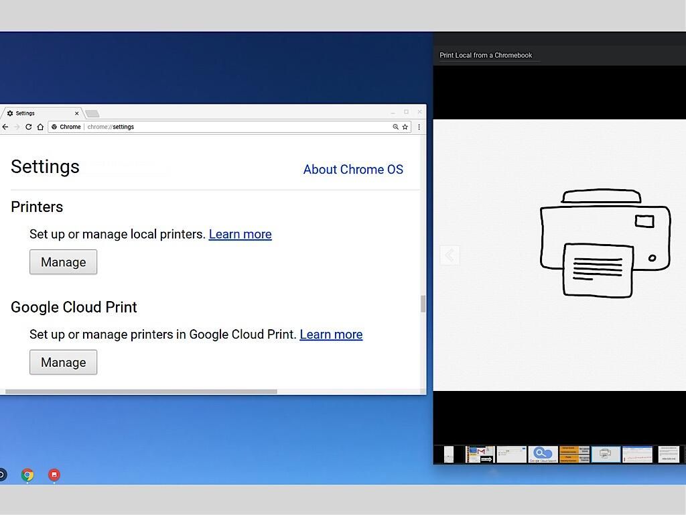Open Learn more link for local printers
Screen dimensions: 686x515
[x=241, y=234]
